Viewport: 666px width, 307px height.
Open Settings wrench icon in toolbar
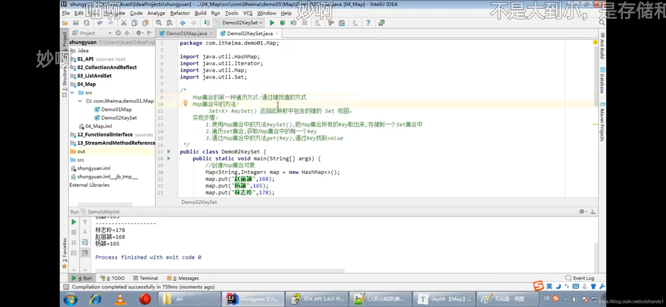pos(331,23)
